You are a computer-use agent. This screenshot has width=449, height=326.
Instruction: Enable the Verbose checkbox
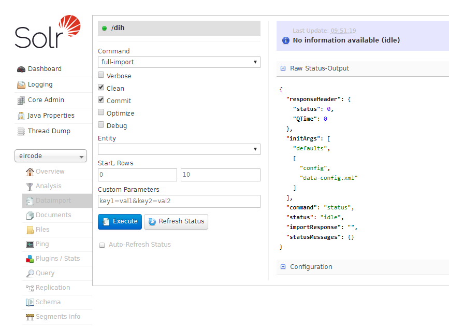coord(101,75)
